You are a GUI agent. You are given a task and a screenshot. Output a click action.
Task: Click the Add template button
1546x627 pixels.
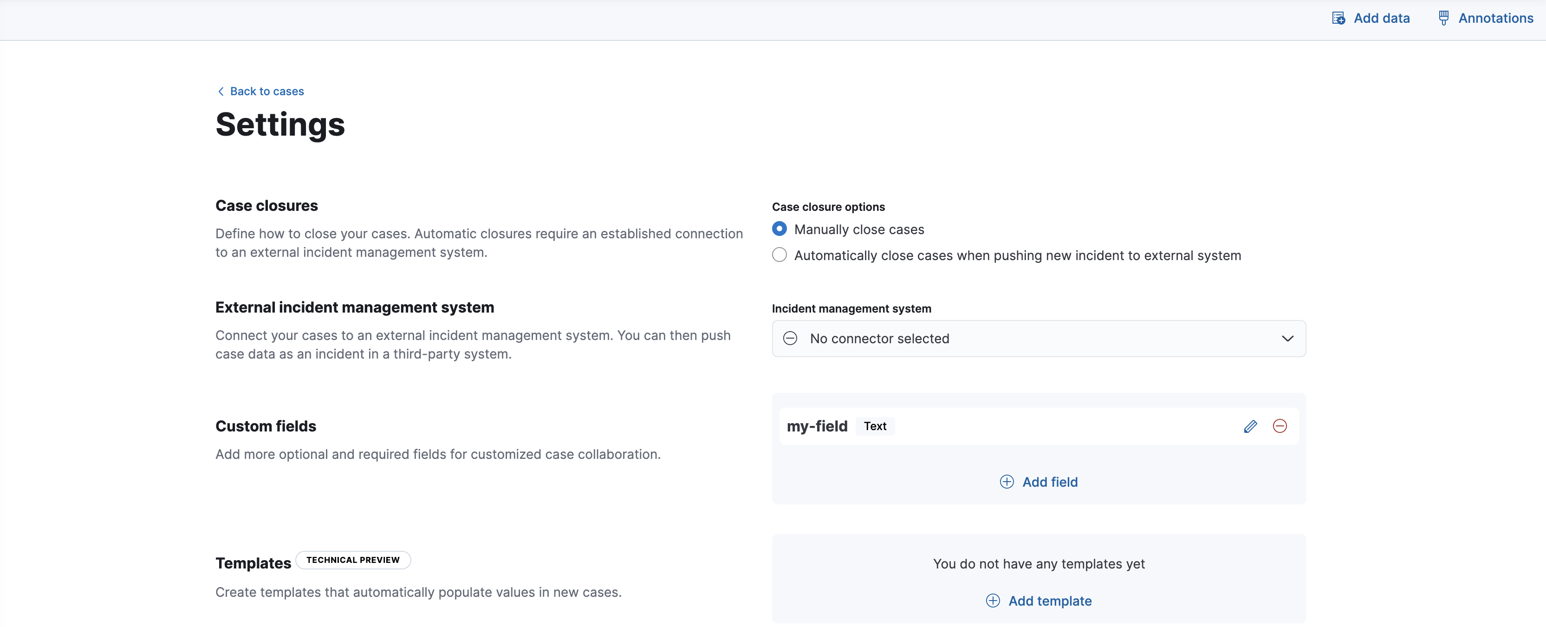(1050, 601)
